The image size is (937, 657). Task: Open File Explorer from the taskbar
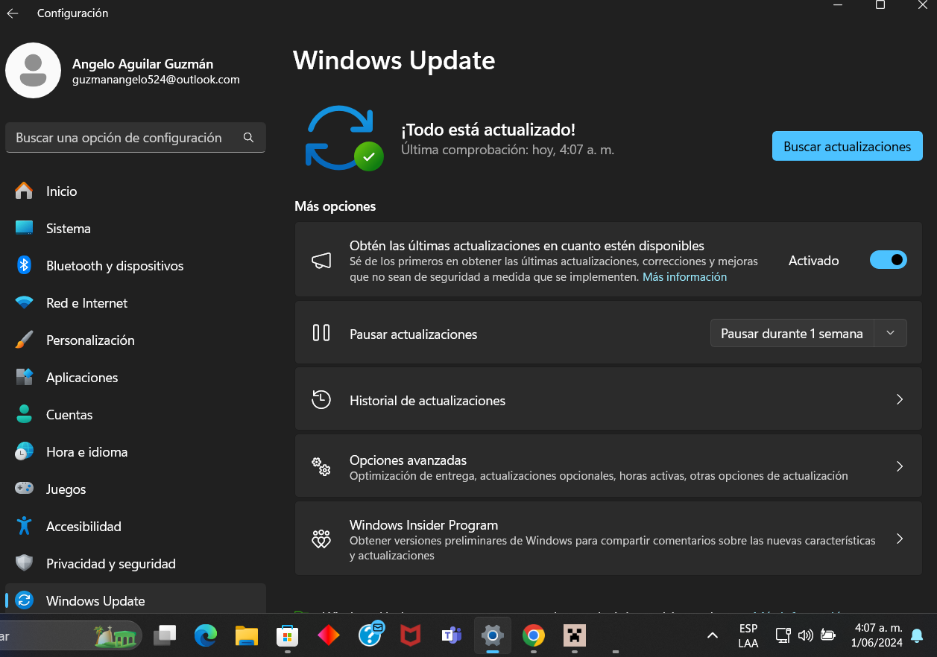pos(247,635)
